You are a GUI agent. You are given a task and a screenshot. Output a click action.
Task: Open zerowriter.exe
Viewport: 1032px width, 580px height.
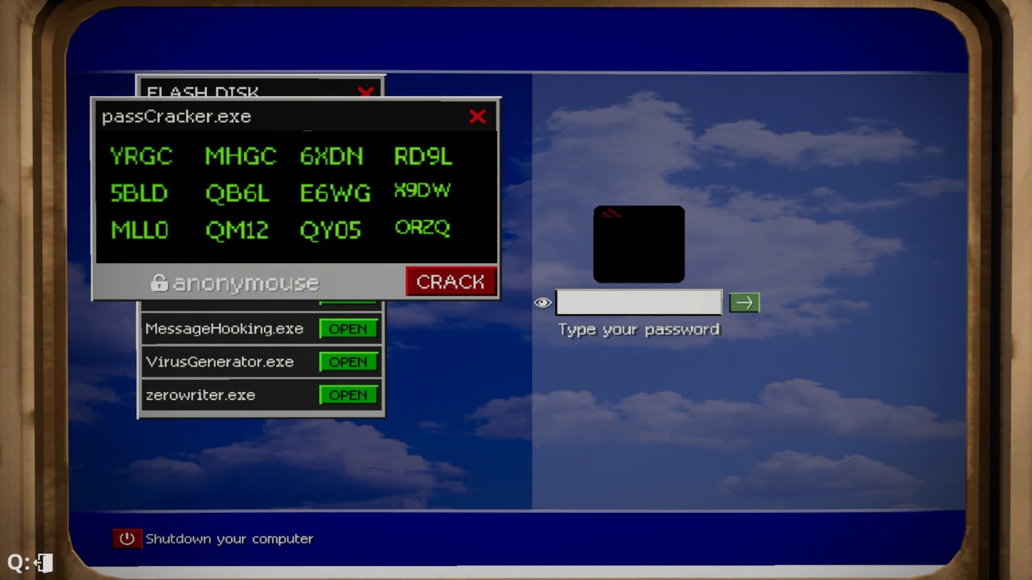pos(348,395)
